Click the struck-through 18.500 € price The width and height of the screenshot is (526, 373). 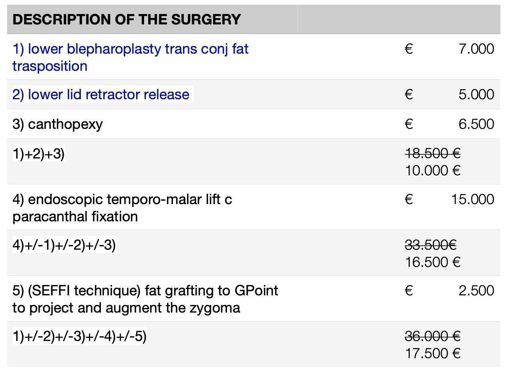click(x=433, y=153)
